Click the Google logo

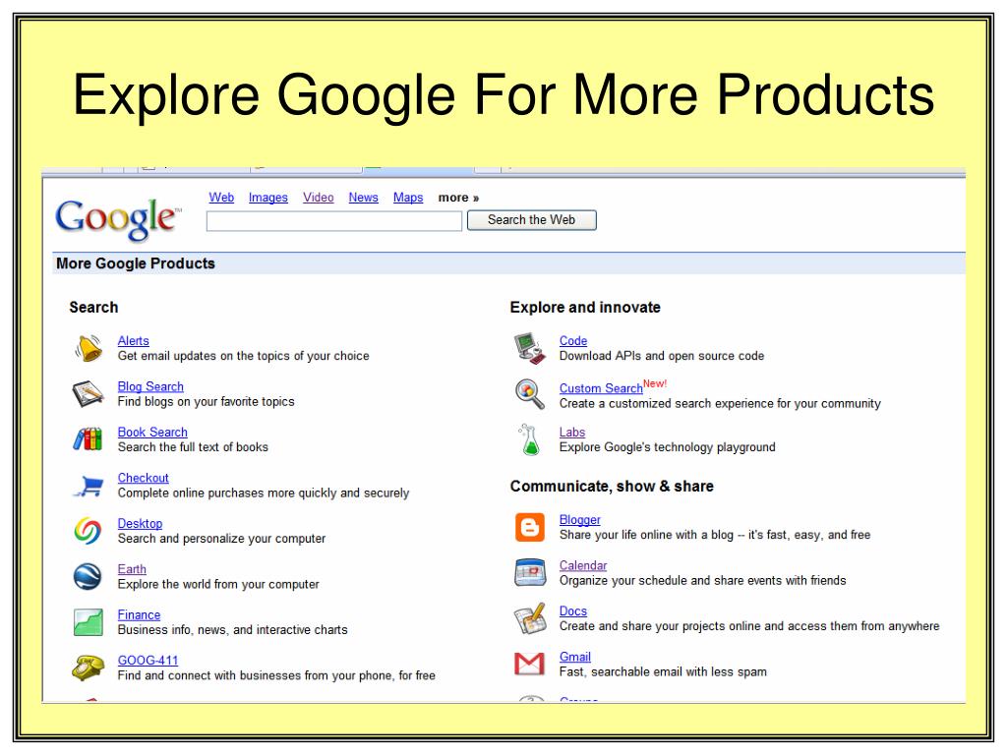click(118, 219)
